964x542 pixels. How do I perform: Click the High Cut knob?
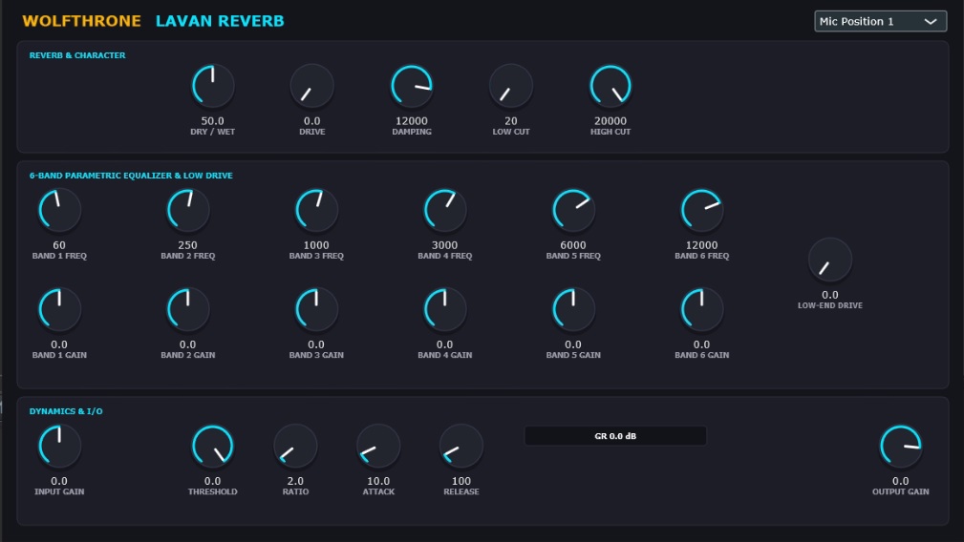611,86
